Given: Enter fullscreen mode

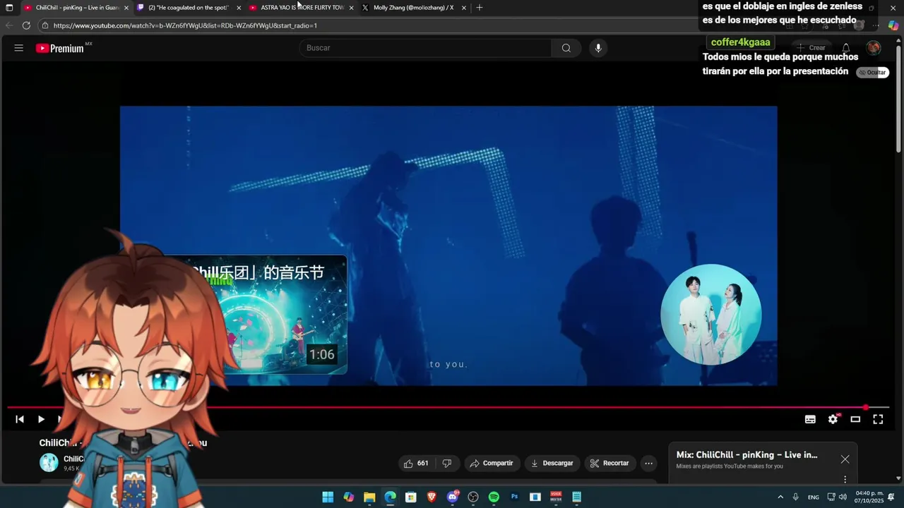Looking at the screenshot, I should point(878,419).
